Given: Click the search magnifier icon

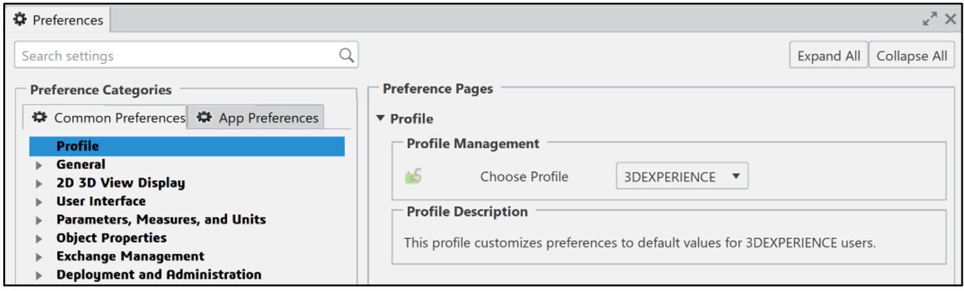Looking at the screenshot, I should click(346, 55).
